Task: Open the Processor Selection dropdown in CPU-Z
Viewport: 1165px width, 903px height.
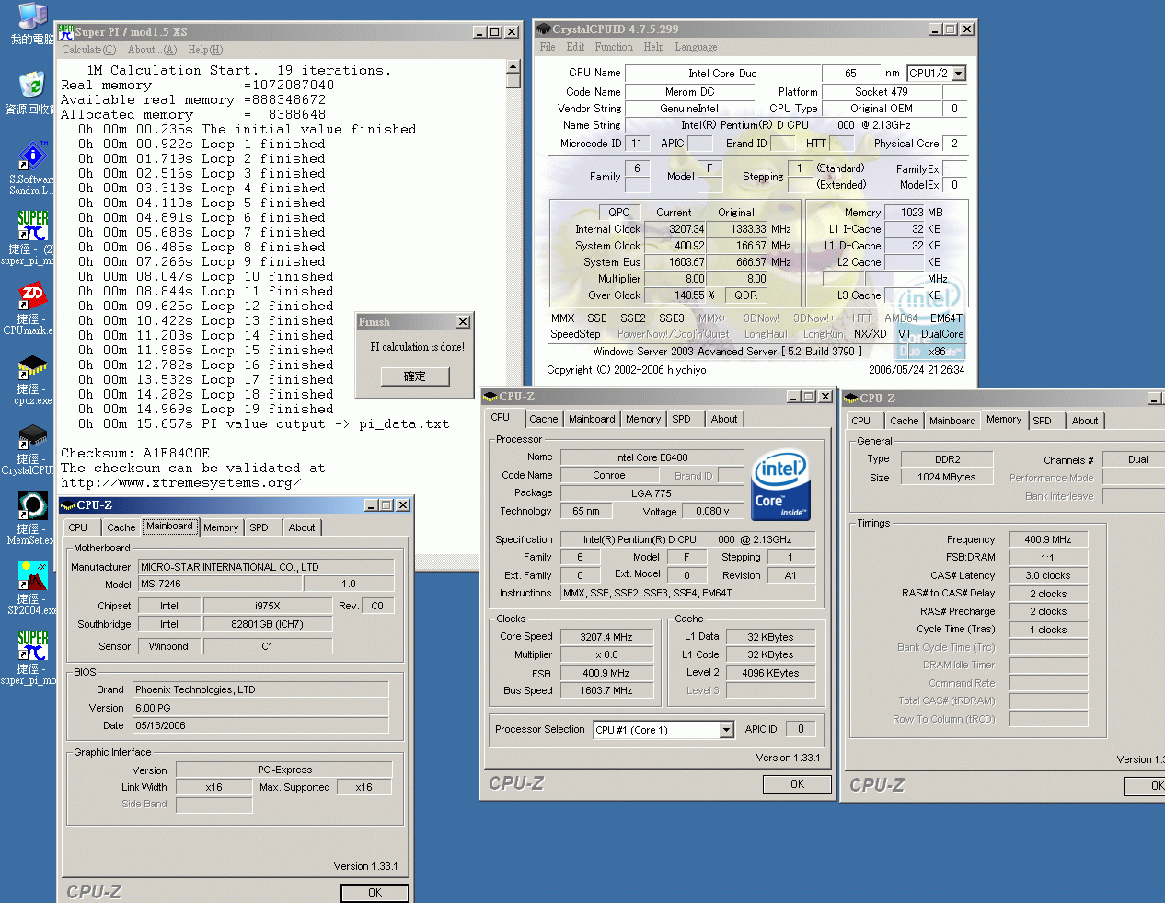Action: coord(726,730)
